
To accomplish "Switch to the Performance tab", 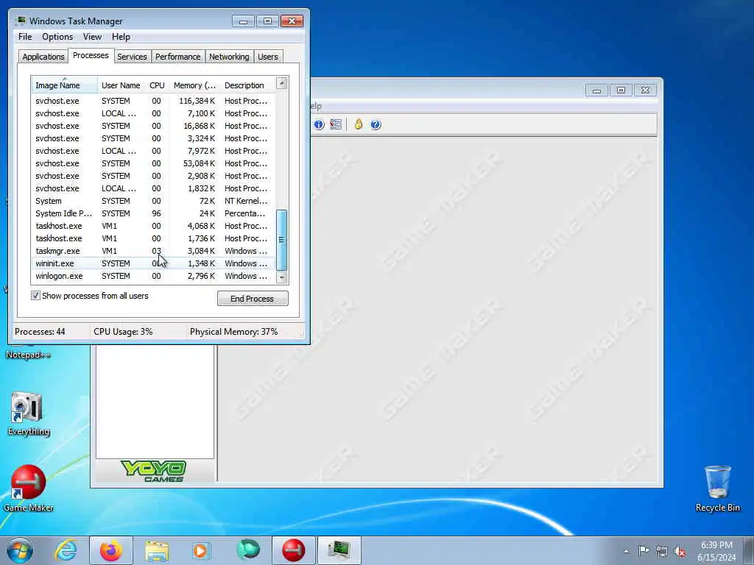I will [x=178, y=57].
